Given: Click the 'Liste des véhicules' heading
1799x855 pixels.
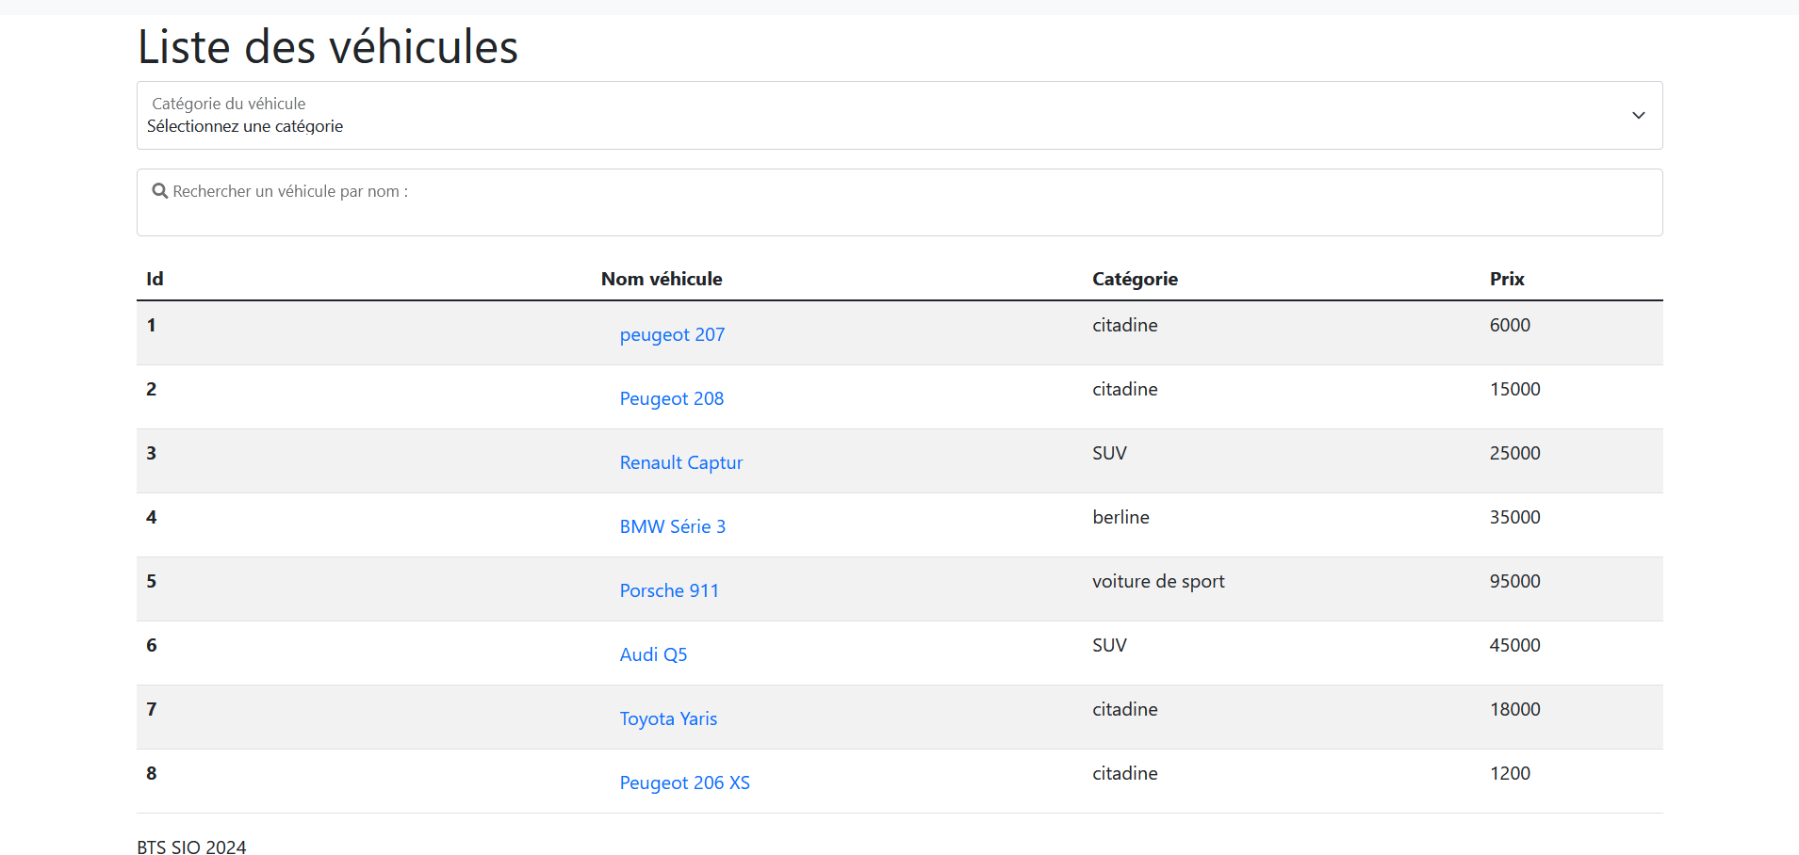Looking at the screenshot, I should pyautogui.click(x=328, y=47).
